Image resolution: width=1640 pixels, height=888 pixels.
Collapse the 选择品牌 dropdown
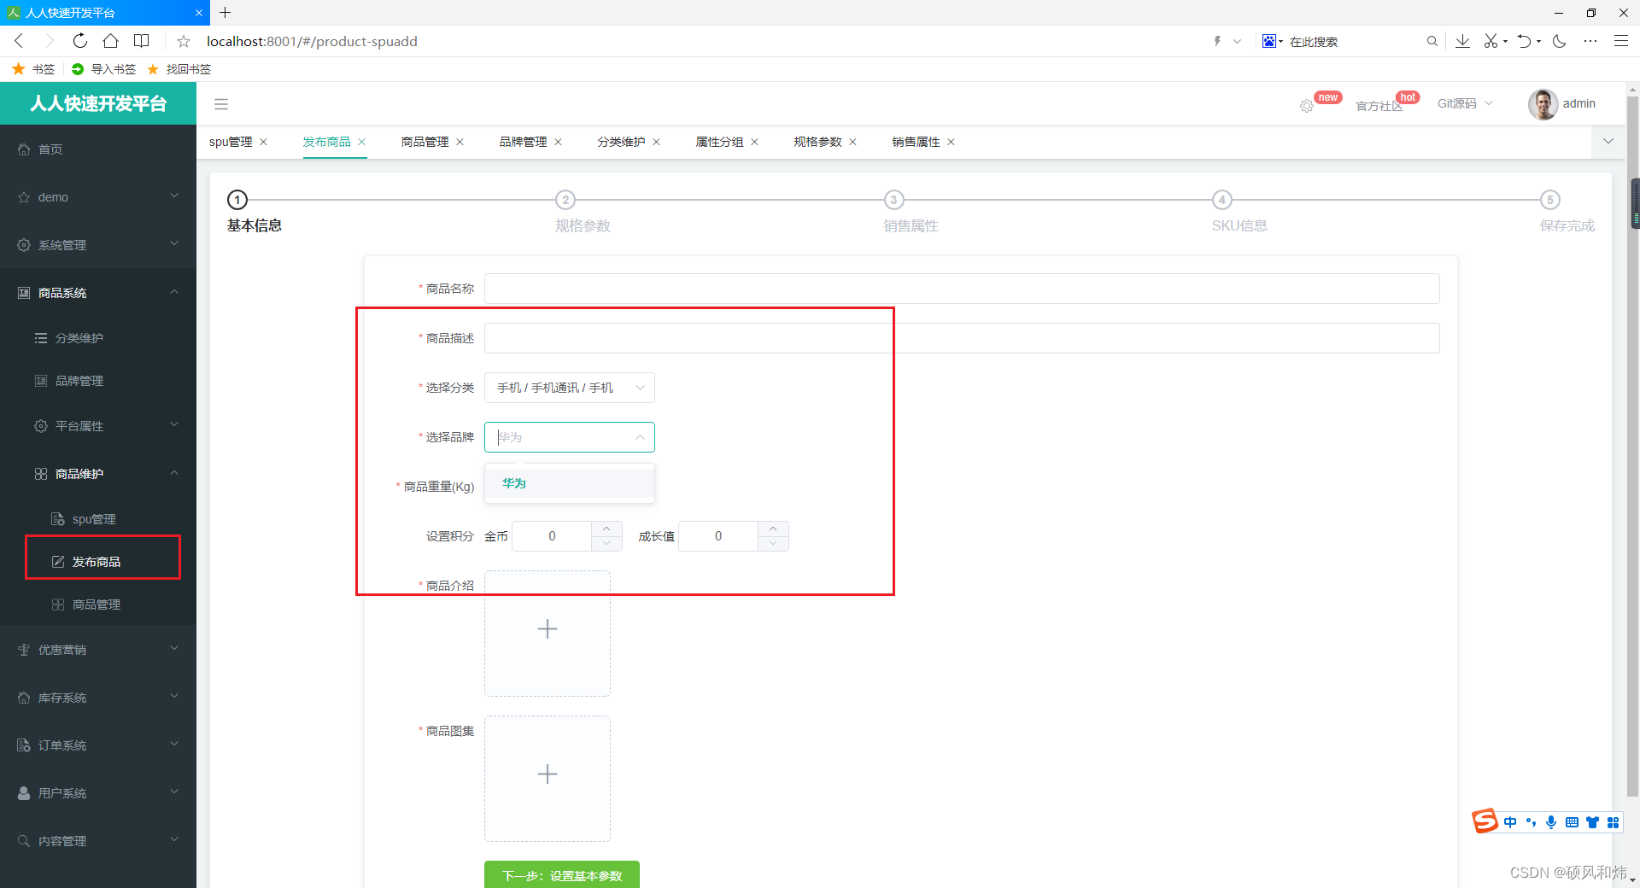[640, 437]
